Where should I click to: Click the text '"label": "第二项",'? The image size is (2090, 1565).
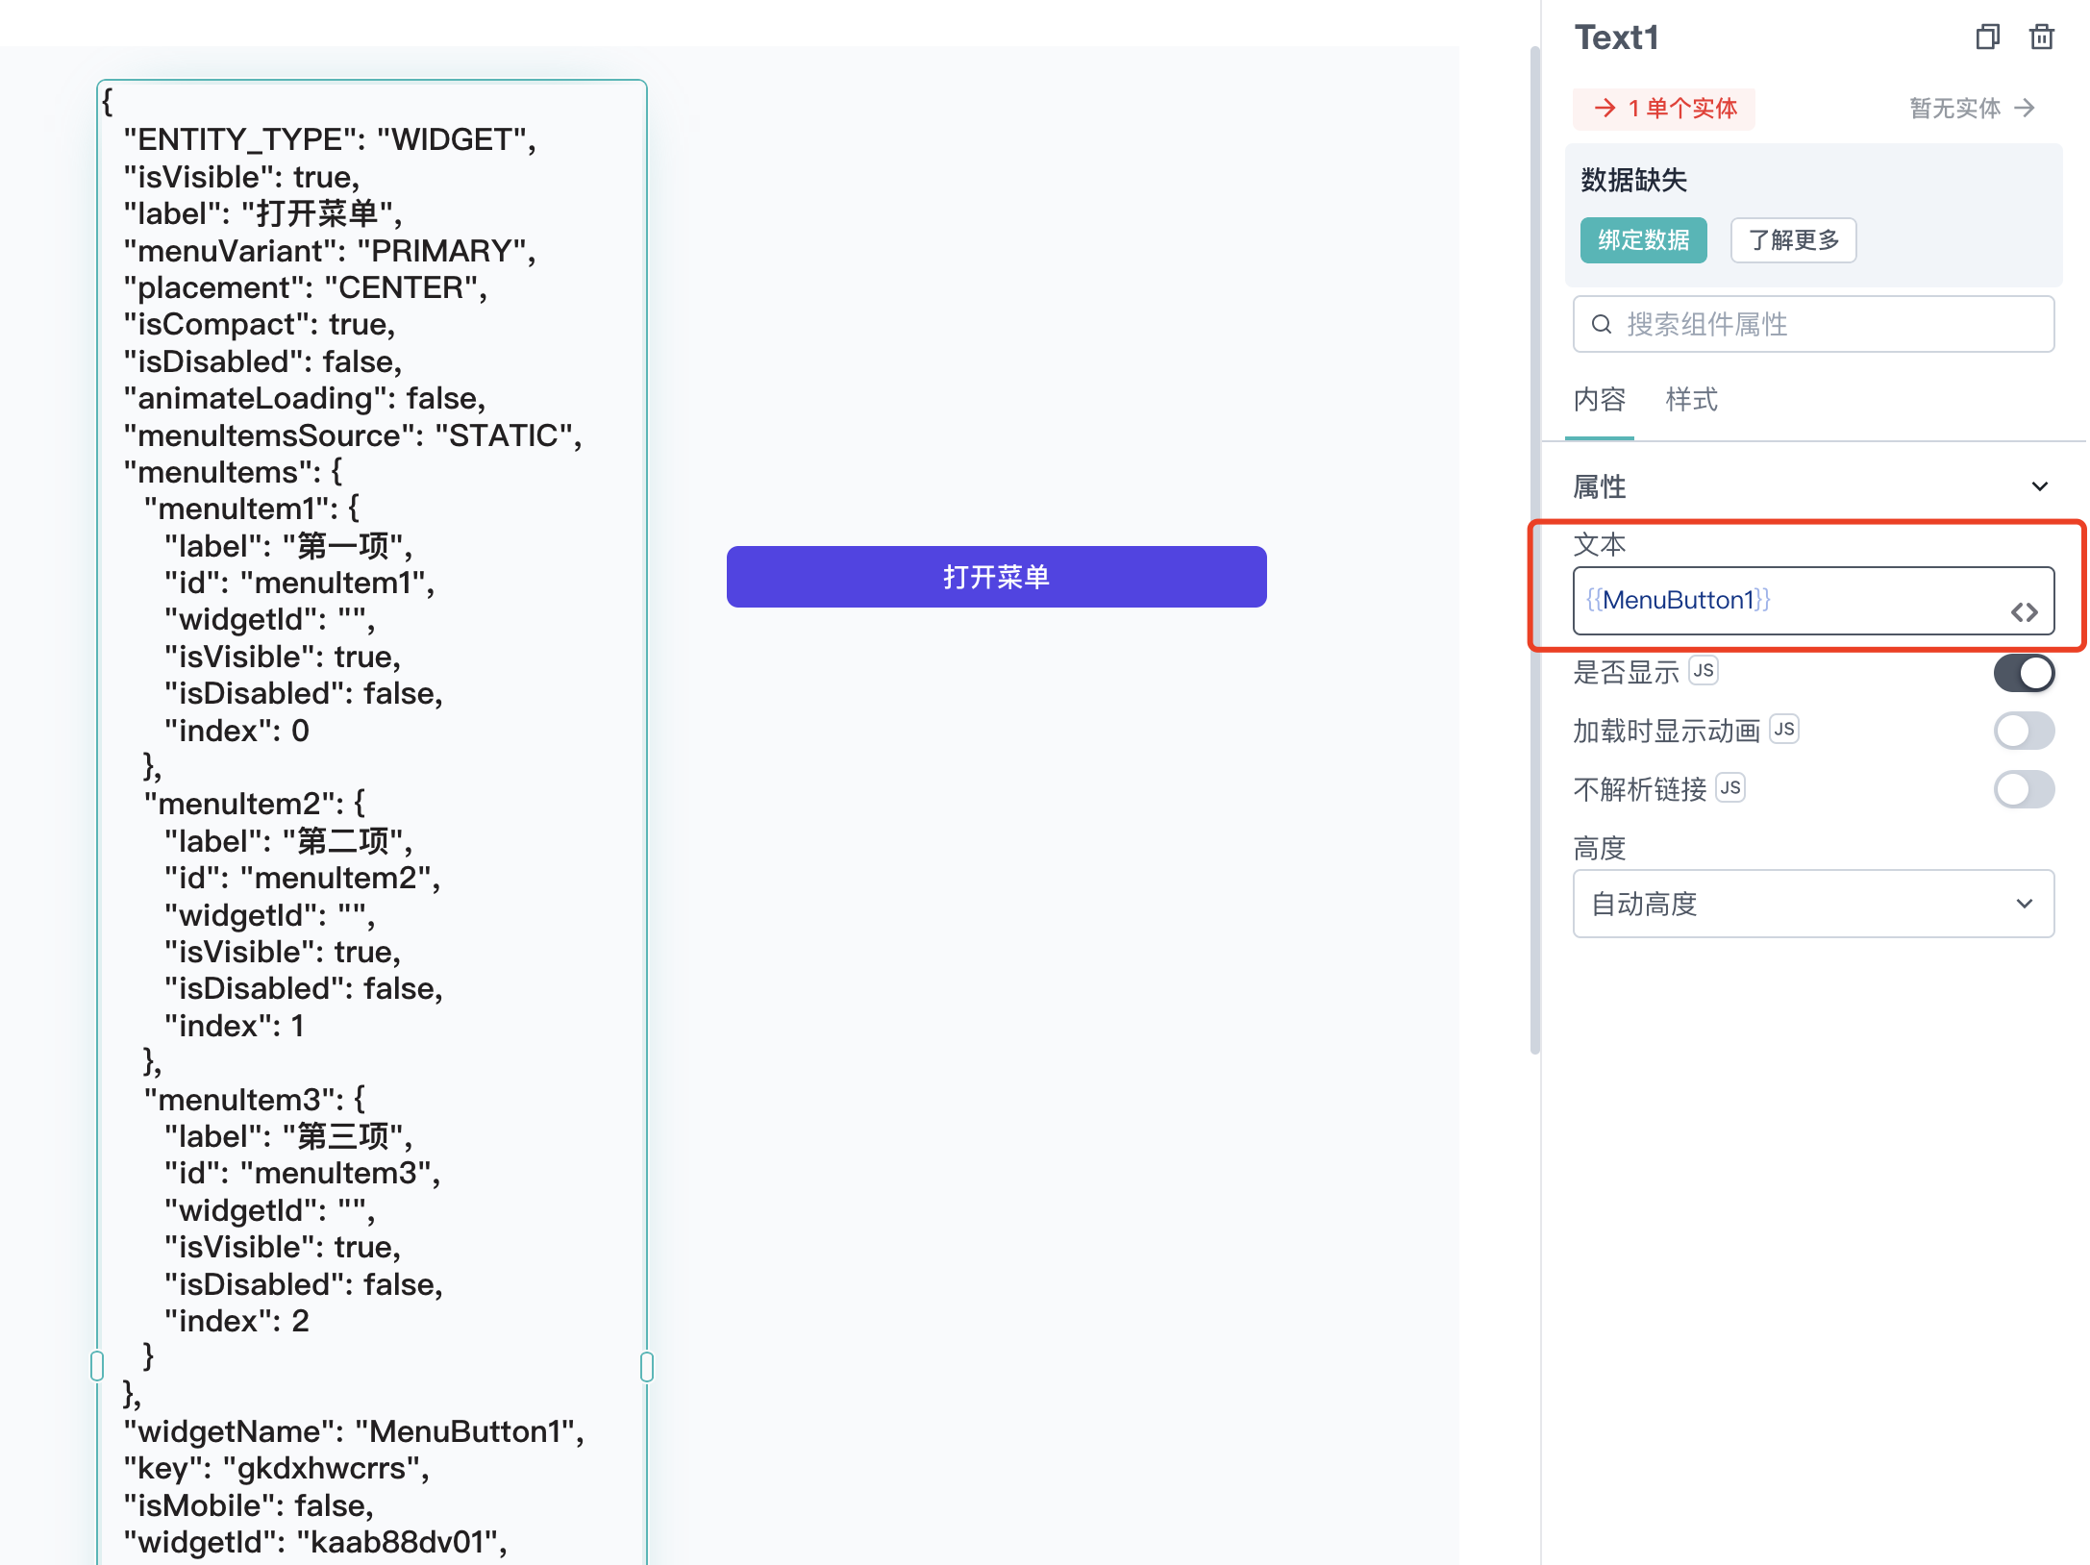point(288,842)
